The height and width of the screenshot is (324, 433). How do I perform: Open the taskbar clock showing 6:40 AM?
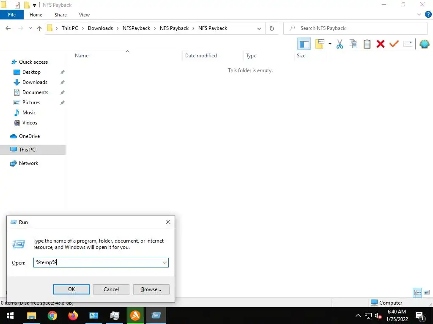[397, 316]
